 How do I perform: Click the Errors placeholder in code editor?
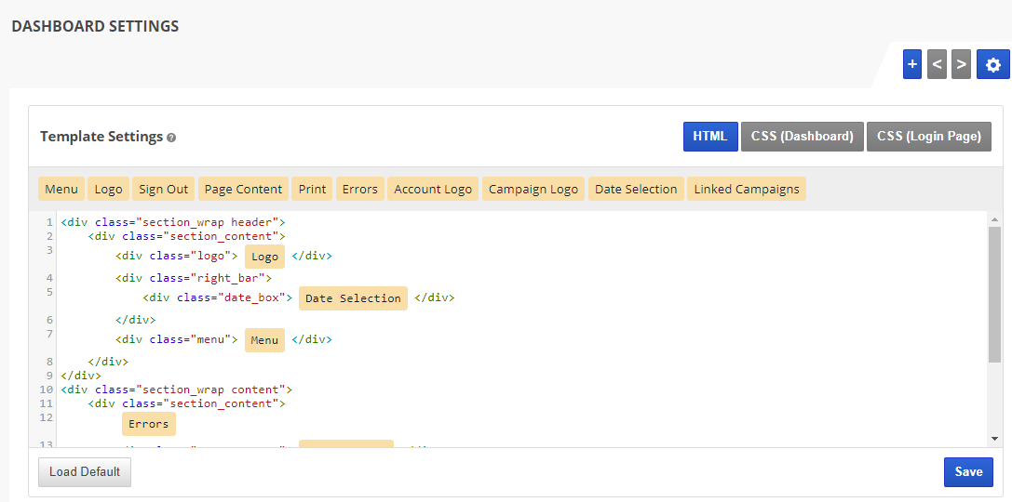[149, 424]
